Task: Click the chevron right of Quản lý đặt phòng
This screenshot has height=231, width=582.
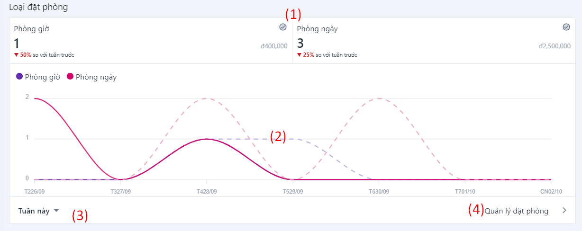Action: (564, 211)
